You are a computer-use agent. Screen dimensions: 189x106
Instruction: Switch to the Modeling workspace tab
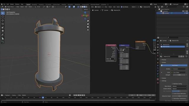pyautogui.click(x=34, y=4)
